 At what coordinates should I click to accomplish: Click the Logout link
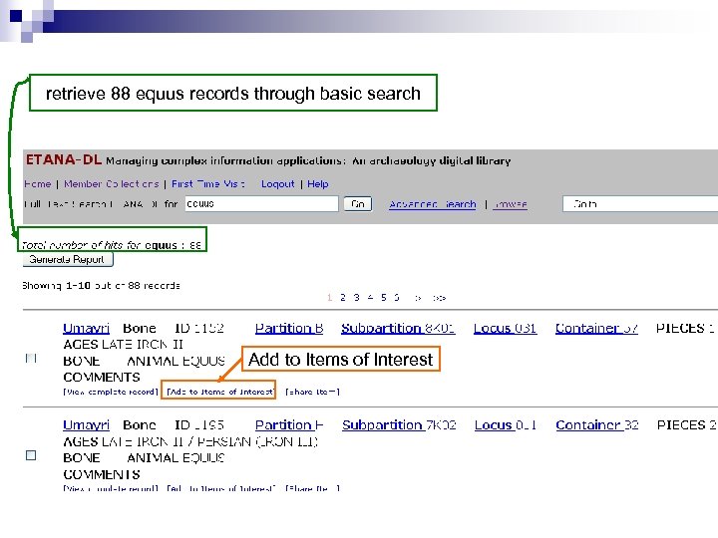[278, 184]
